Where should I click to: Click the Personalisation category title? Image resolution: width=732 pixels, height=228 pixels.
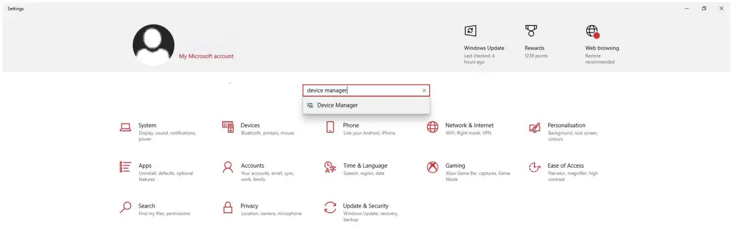point(566,126)
